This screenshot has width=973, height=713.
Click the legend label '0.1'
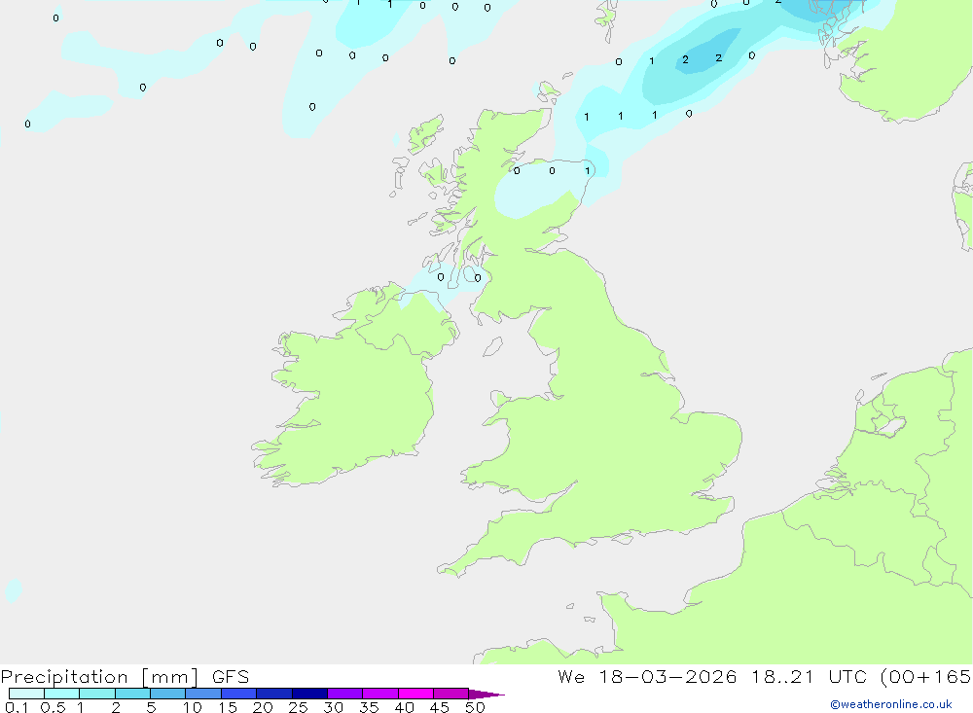[x=17, y=707]
